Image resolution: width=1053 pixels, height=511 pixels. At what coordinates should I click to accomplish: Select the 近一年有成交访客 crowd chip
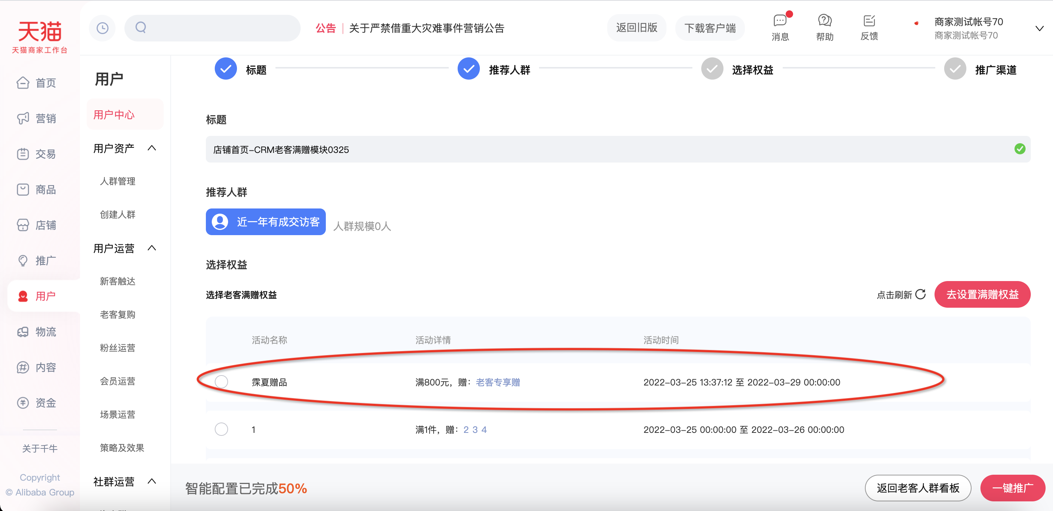pos(266,222)
